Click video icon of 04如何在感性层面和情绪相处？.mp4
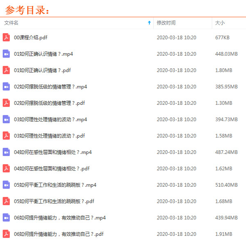Image resolution: width=246 pixels, height=242 pixels. coord(6,152)
